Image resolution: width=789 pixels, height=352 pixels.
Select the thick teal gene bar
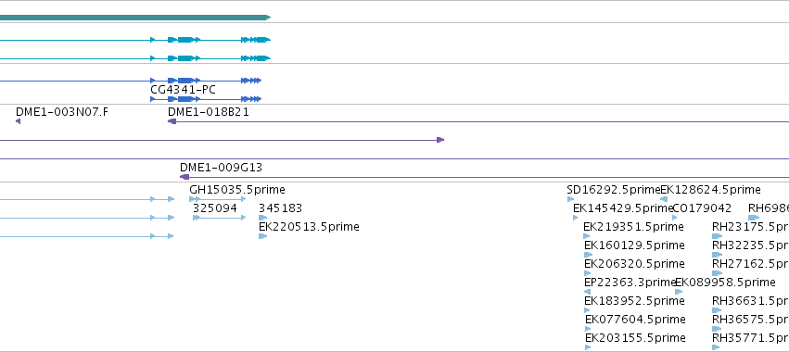[x=135, y=18]
